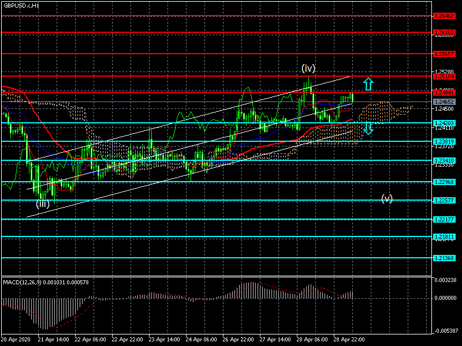Select the 1.22577 support label
The image size is (462, 346).
(x=444, y=200)
